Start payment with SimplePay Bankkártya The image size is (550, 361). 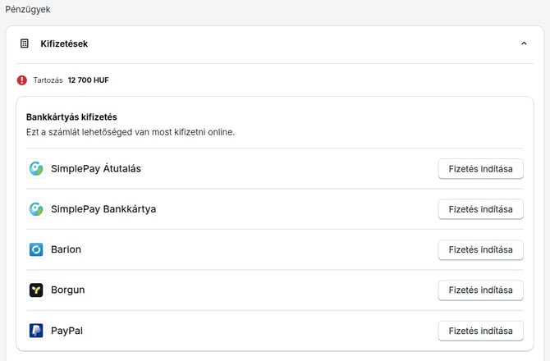point(480,209)
